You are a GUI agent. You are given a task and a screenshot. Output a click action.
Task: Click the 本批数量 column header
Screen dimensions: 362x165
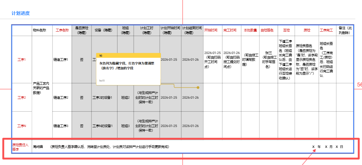point(250,30)
